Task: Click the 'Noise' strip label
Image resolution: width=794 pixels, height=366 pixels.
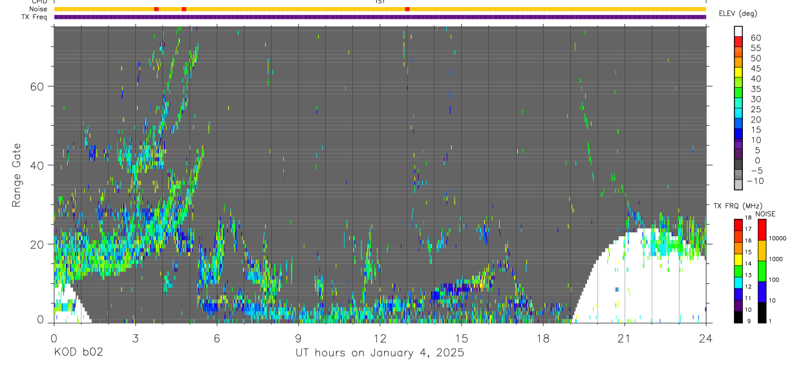Action: tap(38, 9)
